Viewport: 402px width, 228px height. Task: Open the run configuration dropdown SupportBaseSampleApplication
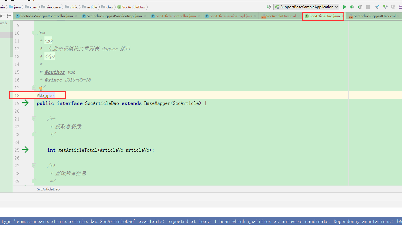(x=306, y=7)
